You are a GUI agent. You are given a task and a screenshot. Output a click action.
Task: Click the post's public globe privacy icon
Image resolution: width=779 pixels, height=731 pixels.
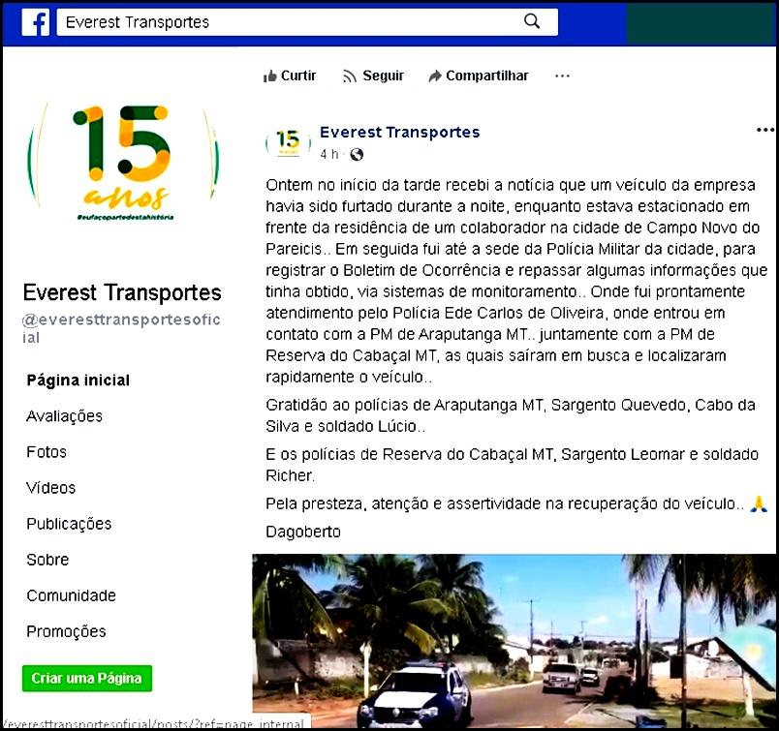click(357, 154)
